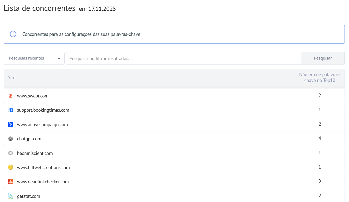The image size is (349, 202).
Task: Focus the search or filter results field
Action: tap(183, 58)
